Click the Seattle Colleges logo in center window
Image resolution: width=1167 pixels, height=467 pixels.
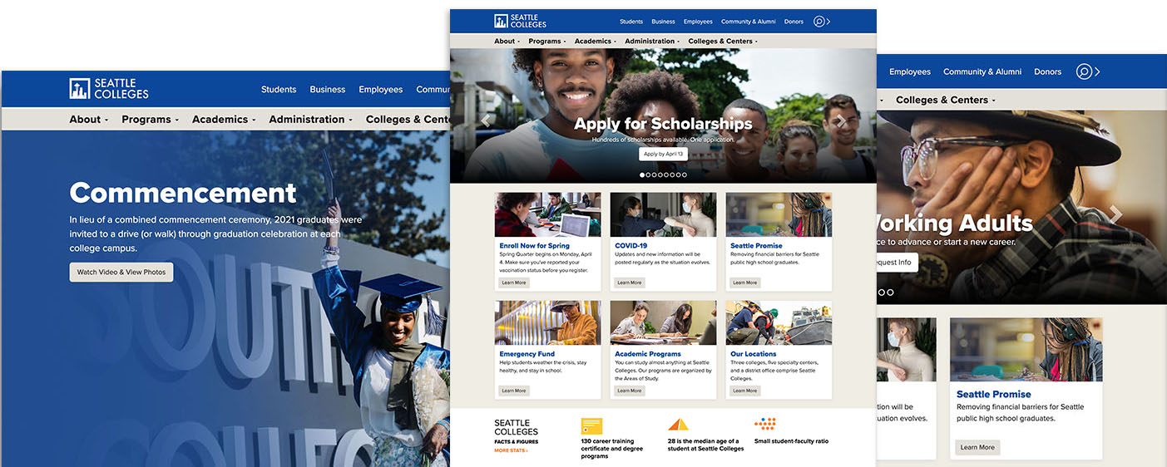pyautogui.click(x=520, y=22)
